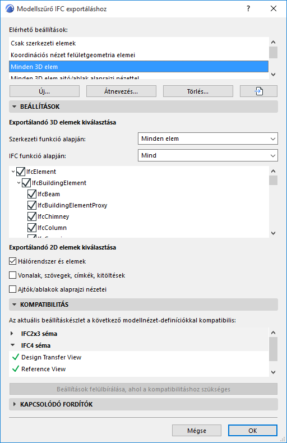Click the Mégse button
This screenshot has height=443, width=287.
197,431
